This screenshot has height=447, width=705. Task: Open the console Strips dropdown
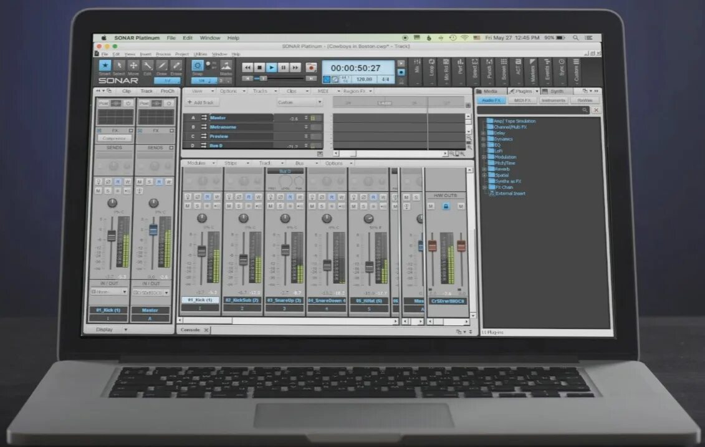(236, 163)
